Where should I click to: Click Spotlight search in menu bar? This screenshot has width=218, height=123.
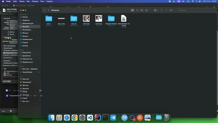(x=197, y=1)
